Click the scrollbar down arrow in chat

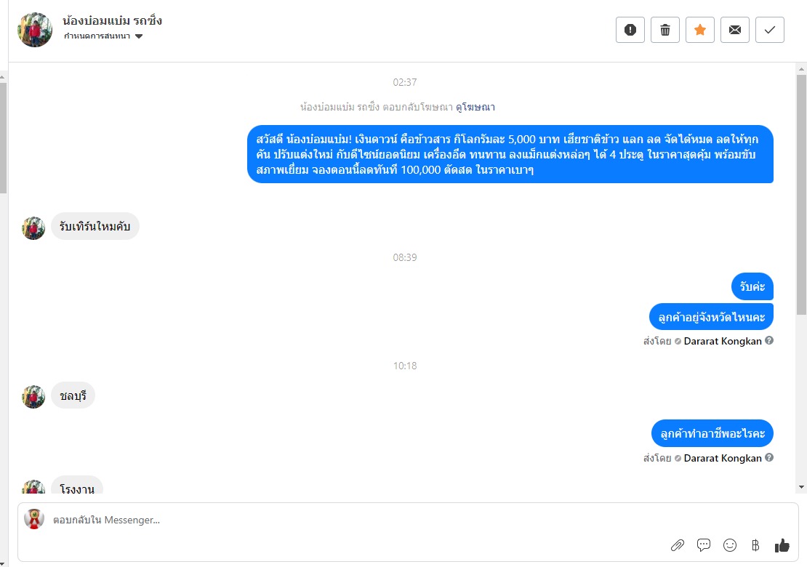coord(801,486)
